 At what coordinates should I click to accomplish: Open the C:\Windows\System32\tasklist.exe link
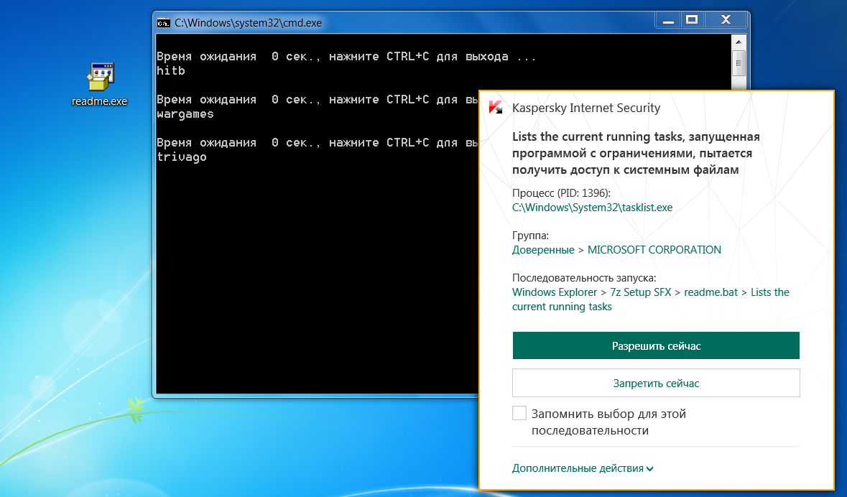point(592,208)
